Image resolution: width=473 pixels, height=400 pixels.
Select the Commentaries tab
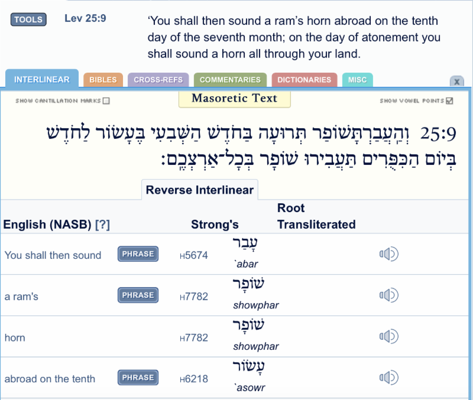coord(230,80)
